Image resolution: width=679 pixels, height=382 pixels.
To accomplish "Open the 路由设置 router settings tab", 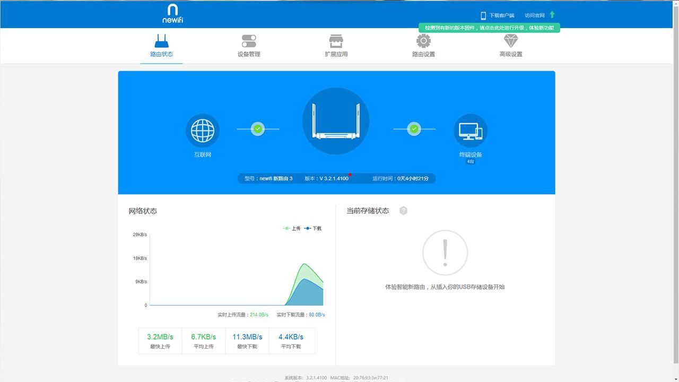I will coord(423,46).
